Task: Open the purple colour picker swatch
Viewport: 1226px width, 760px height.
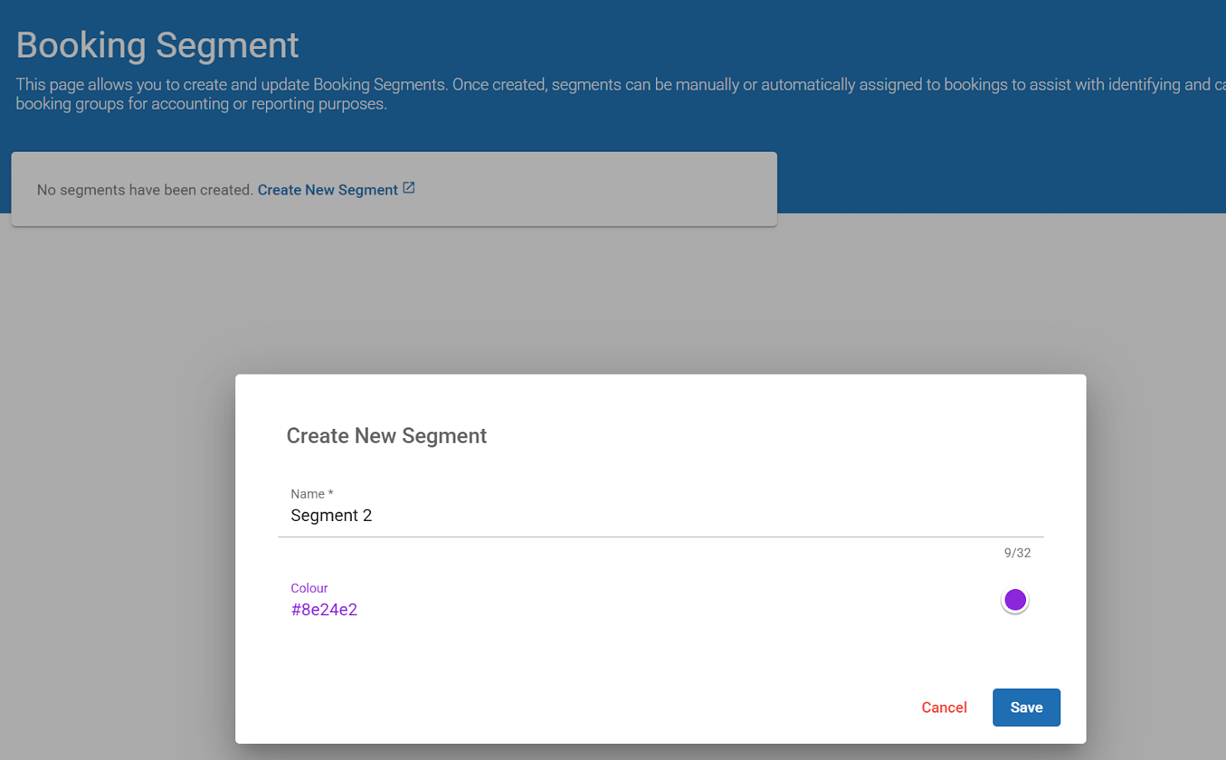Action: [x=1015, y=600]
